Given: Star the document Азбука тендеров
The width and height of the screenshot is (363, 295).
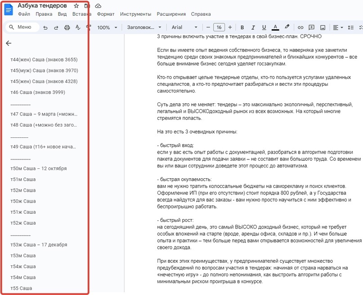Looking at the screenshot, I should pyautogui.click(x=76, y=6).
